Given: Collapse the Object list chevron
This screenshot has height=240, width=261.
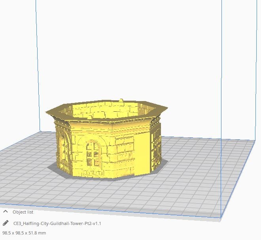Looking at the screenshot, I should 6,212.
